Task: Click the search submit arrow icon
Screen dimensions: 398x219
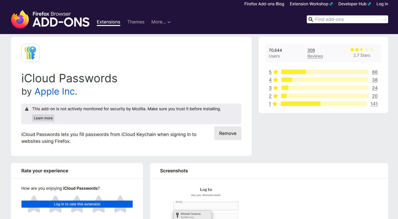Action: 384,19
